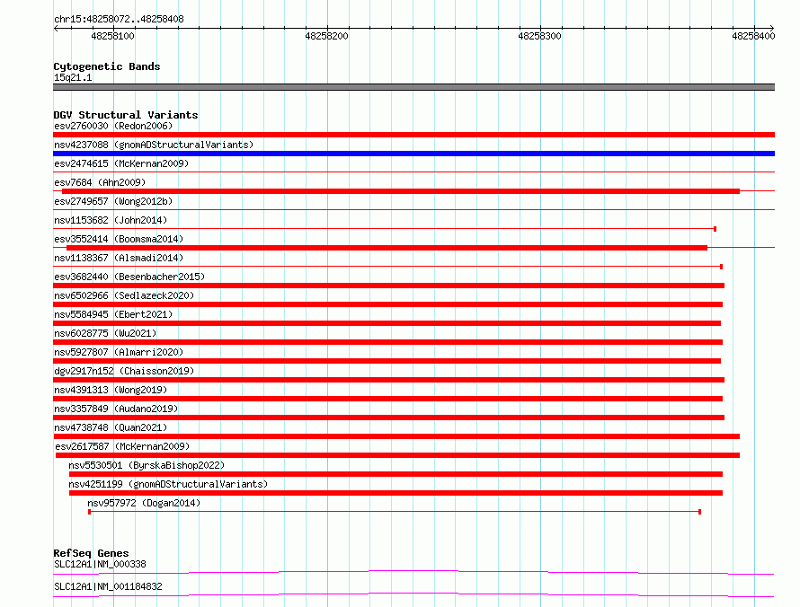Select nsv5530501 (ByrskaBishop2022) label

click(147, 465)
